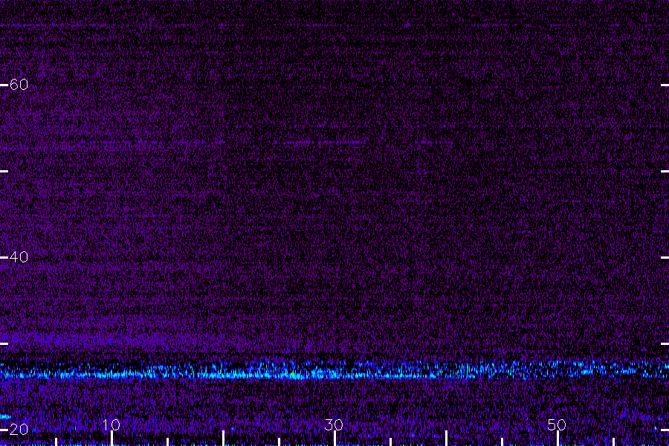Click the x-axis label 30
669x446 pixels.
[334, 424]
